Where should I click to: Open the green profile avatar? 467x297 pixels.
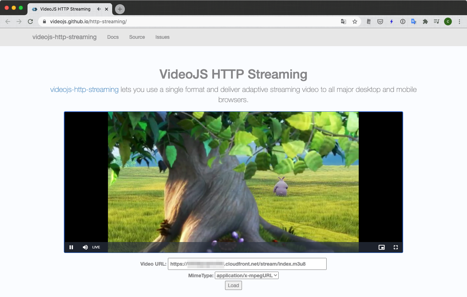pyautogui.click(x=448, y=21)
